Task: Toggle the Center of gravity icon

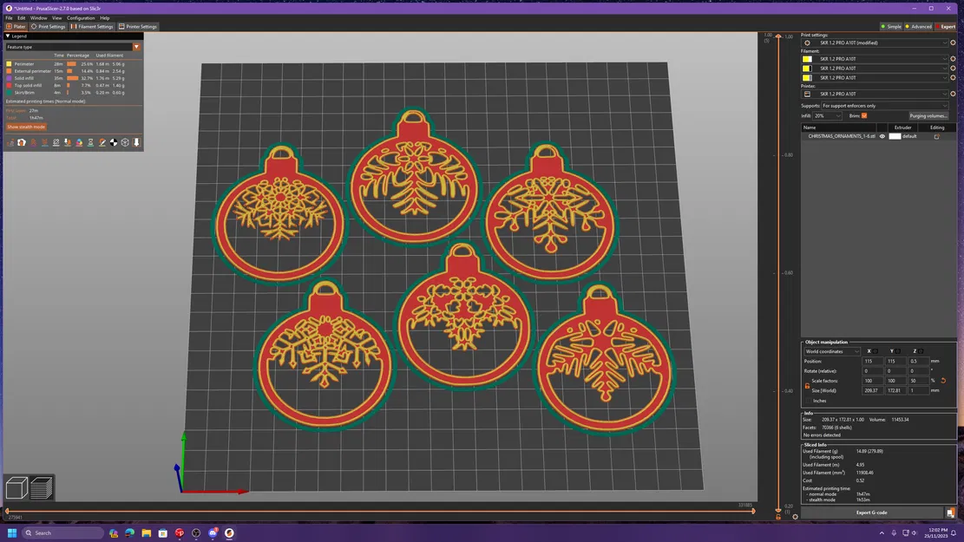Action: [114, 142]
